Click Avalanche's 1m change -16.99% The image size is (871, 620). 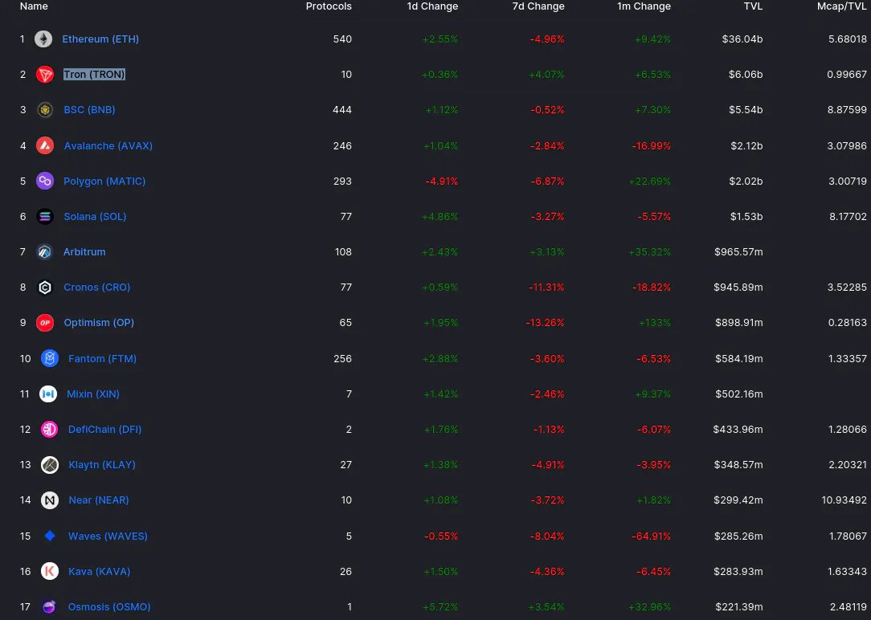(x=651, y=145)
